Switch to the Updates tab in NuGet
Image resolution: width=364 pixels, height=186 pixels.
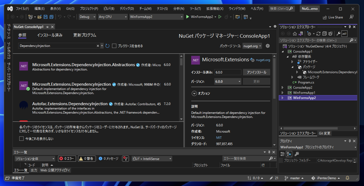pos(85,35)
